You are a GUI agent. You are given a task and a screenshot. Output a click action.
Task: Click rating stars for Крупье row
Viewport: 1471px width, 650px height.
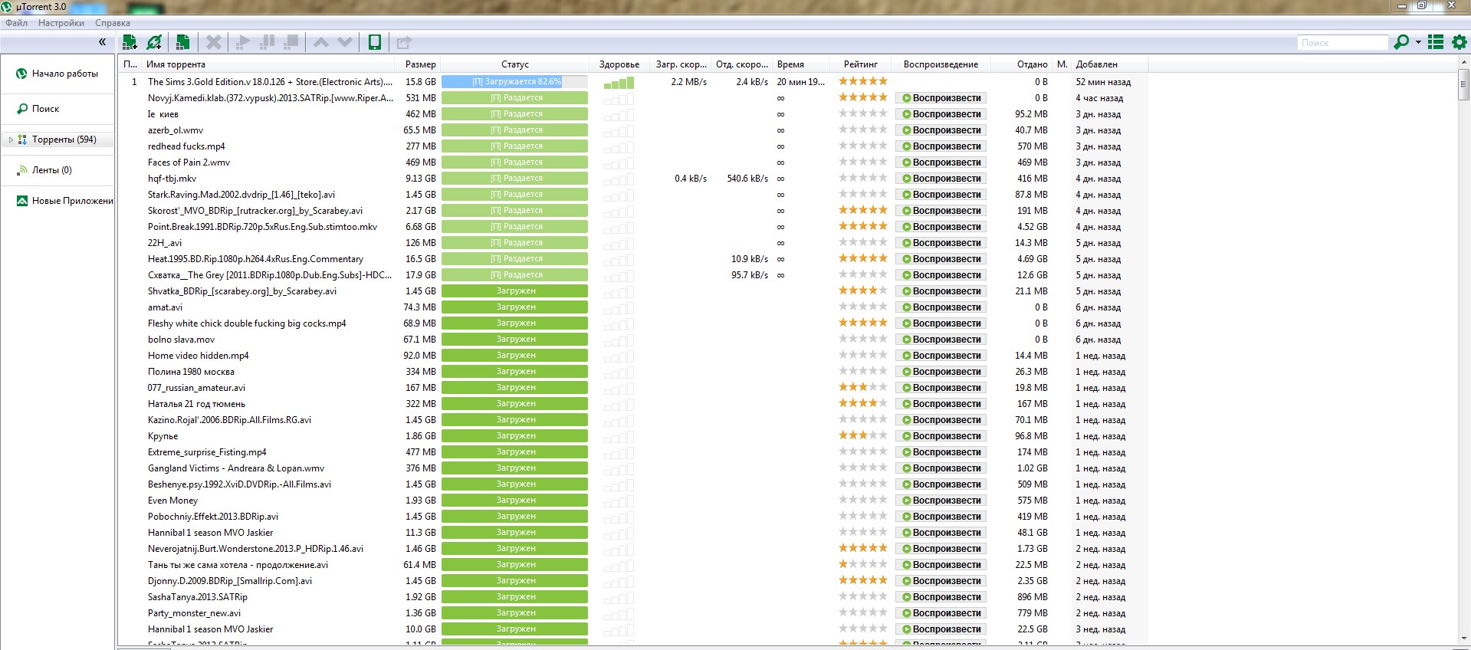click(x=863, y=435)
